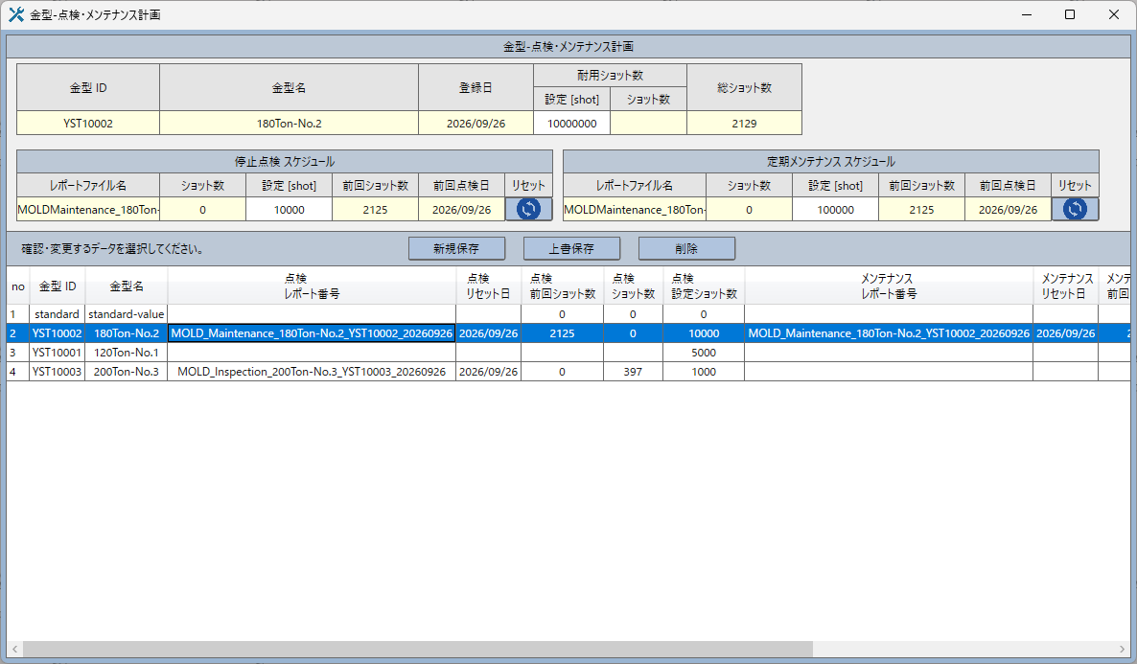
Task: Click the 金型名 field 180Ton-No.2 in header
Action: [289, 124]
